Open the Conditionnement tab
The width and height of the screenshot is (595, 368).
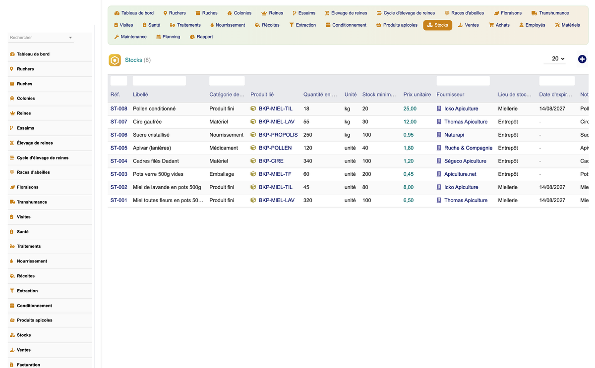[346, 25]
